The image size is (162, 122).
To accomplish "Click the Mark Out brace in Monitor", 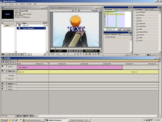I will 83,54.
